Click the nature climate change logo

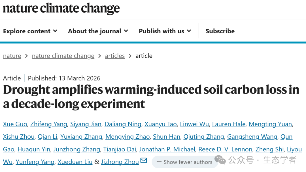point(61,8)
